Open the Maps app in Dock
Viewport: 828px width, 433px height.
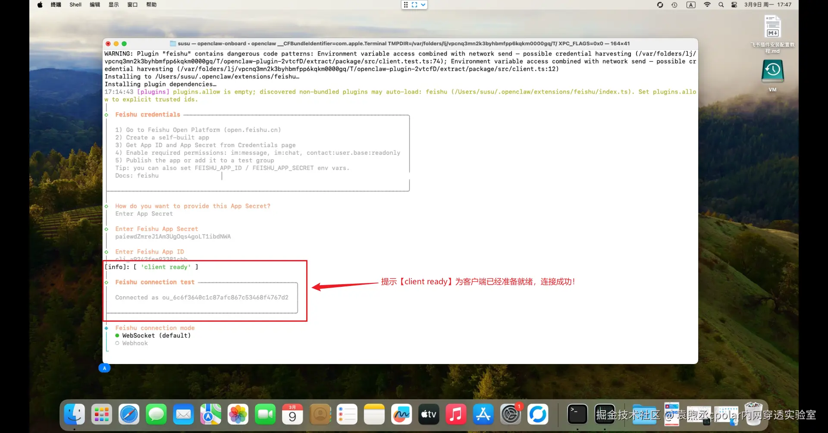coord(210,414)
